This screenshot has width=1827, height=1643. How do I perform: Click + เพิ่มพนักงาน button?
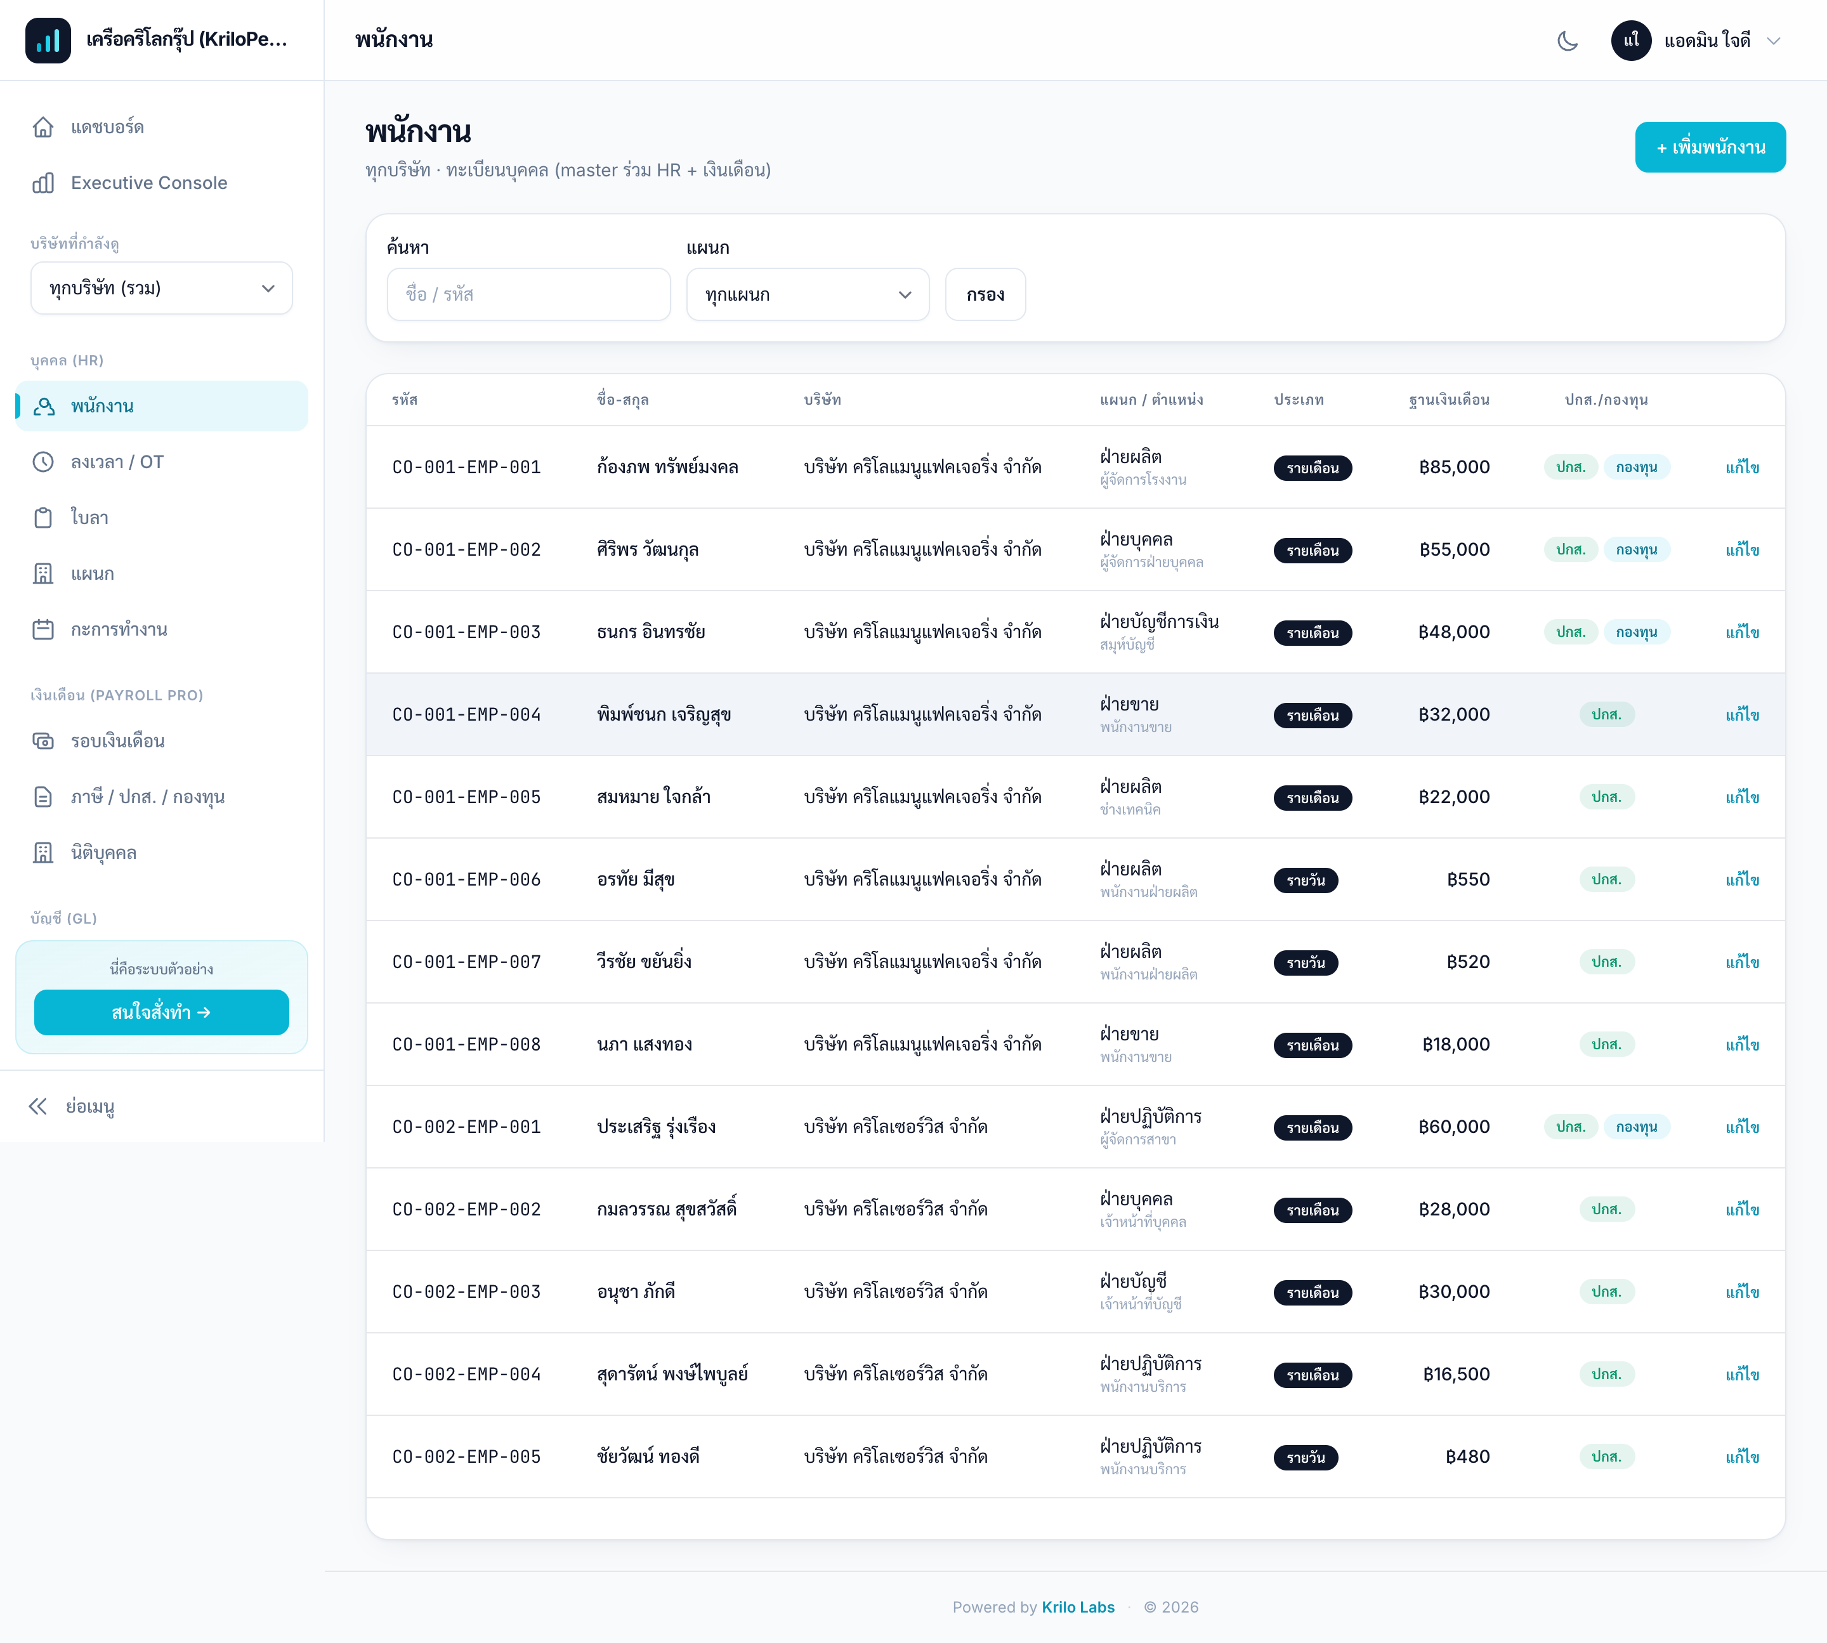pos(1710,147)
